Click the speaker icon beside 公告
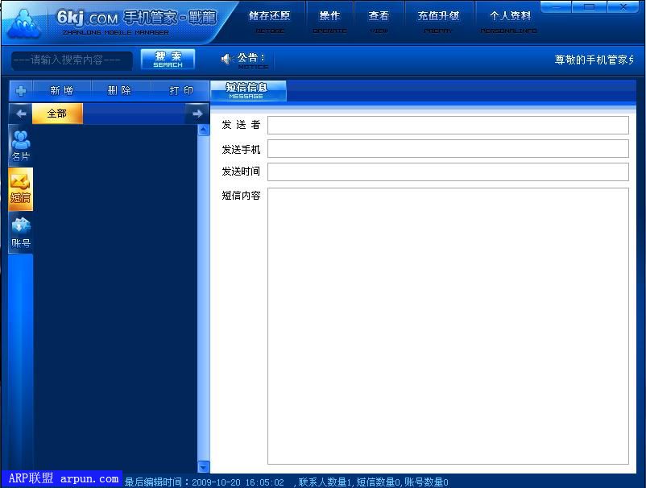Image resolution: width=646 pixels, height=488 pixels. point(227,59)
